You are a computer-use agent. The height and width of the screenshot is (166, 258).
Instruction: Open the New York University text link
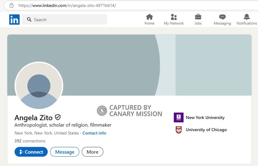(205, 118)
